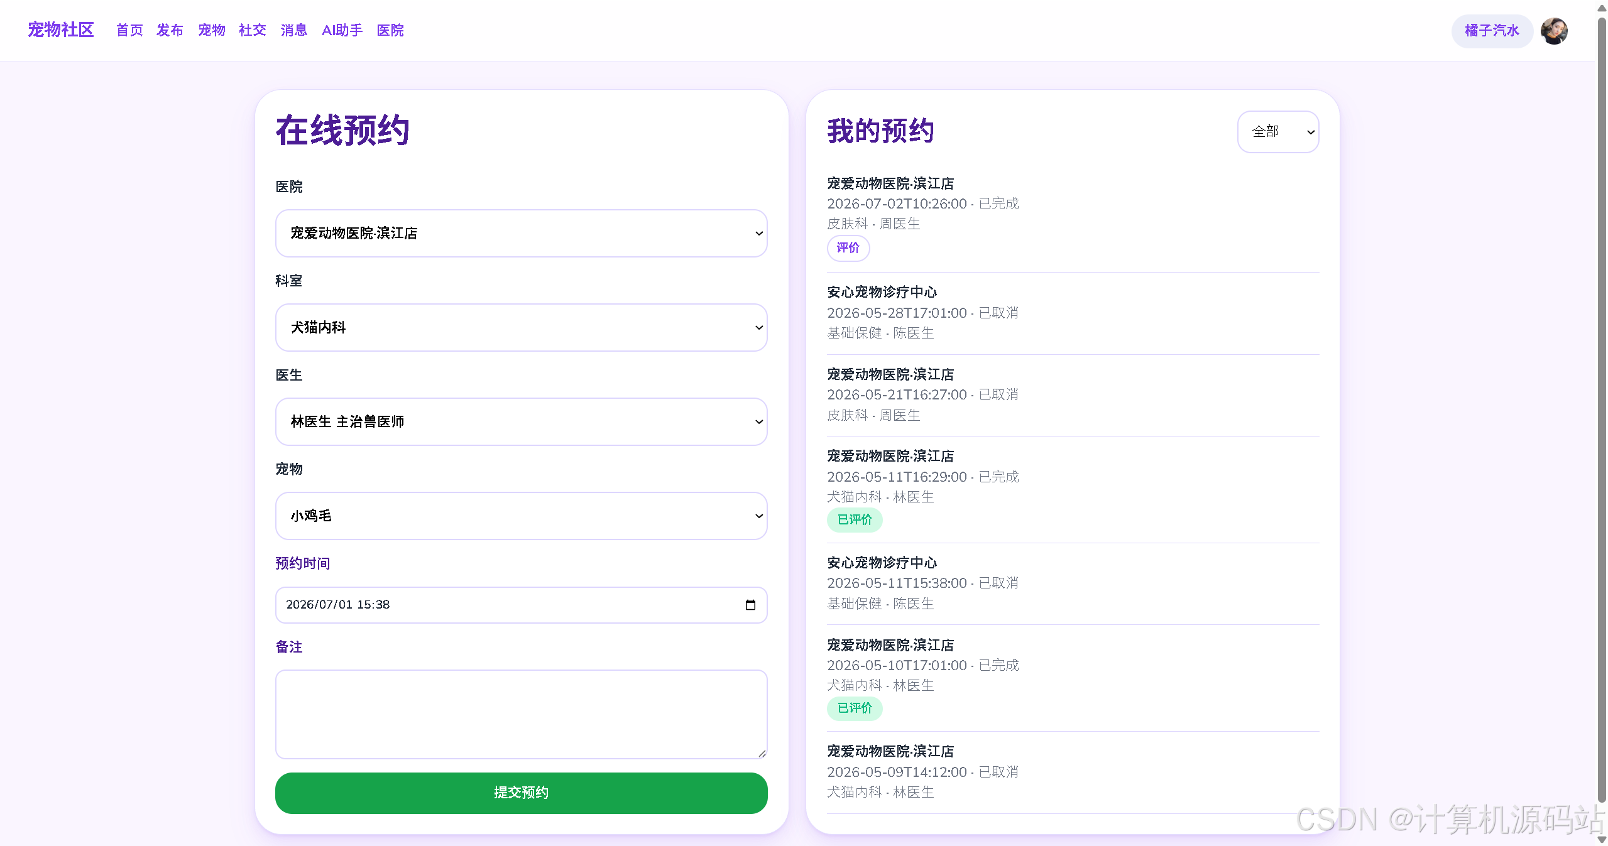1608x846 pixels.
Task: Click the 预约时间 field label
Action: 303,563
